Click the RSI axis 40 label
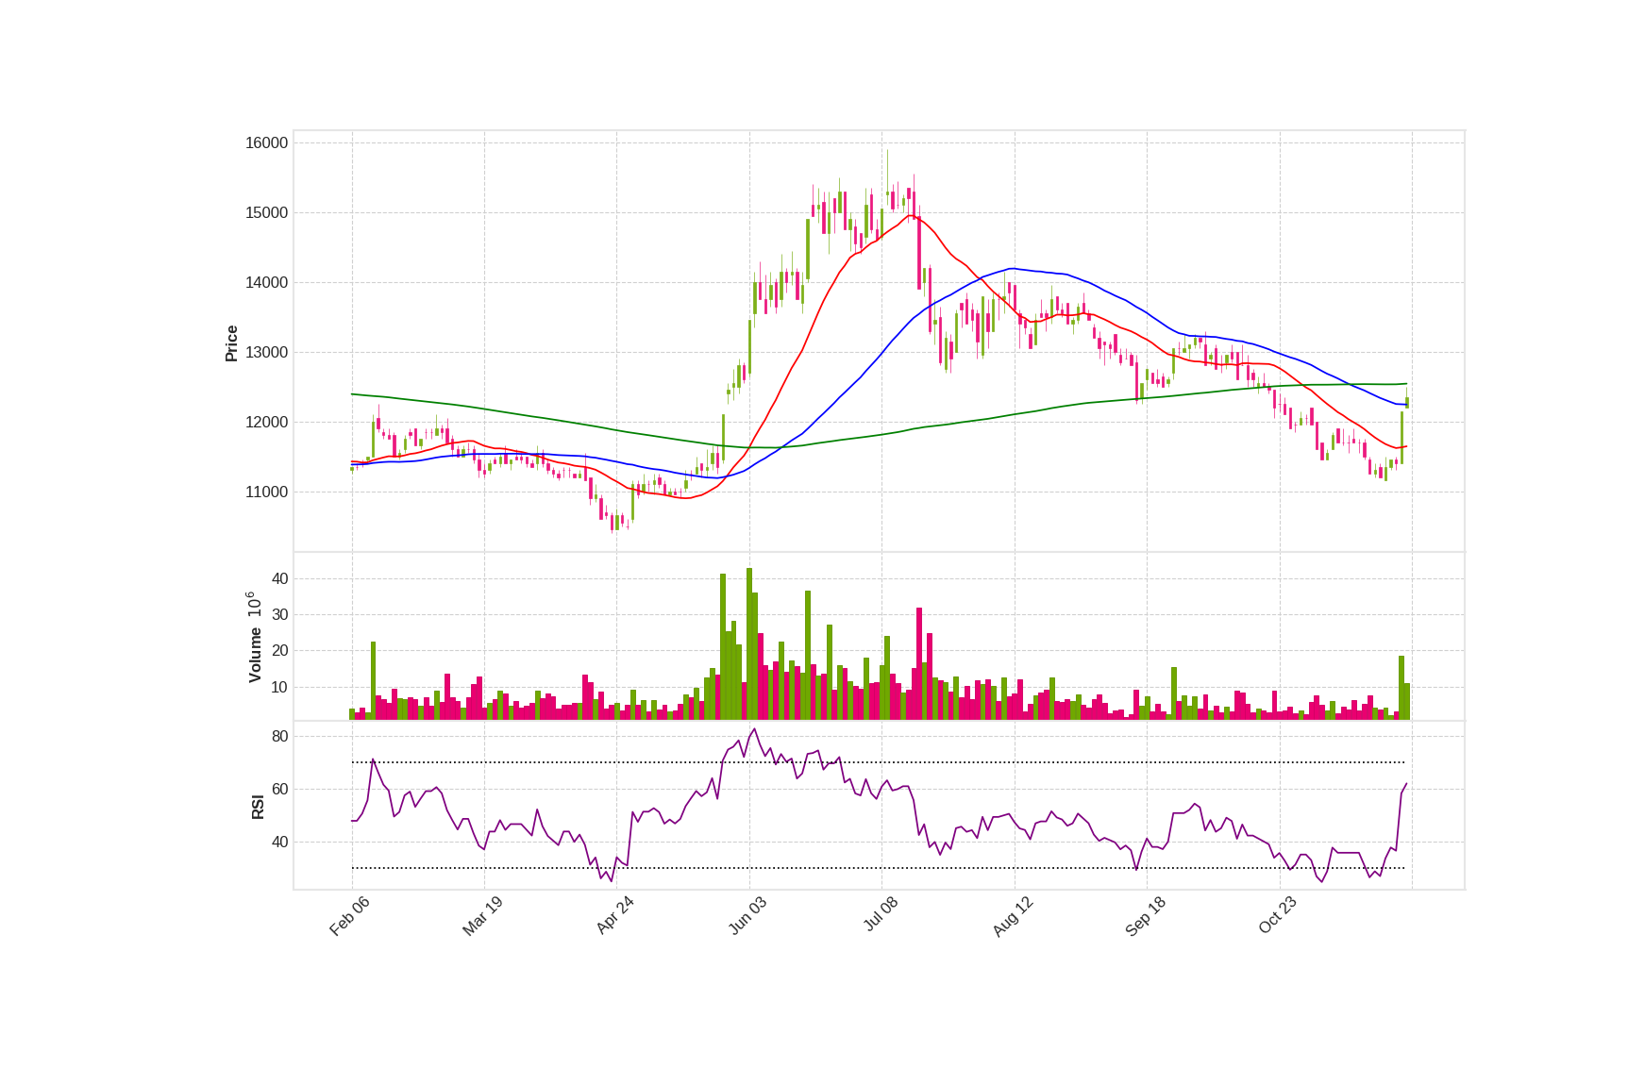The height and width of the screenshot is (1085, 1628). pyautogui.click(x=279, y=843)
